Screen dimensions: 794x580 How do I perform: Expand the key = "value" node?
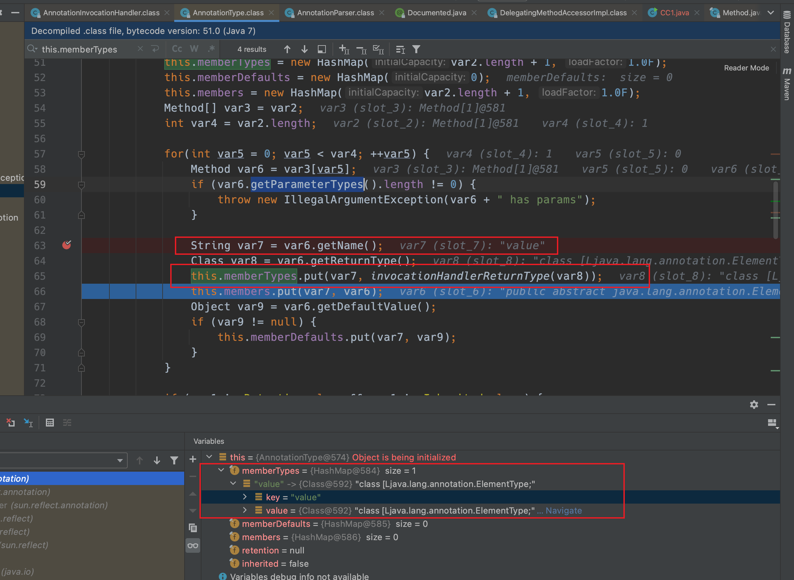pos(245,497)
